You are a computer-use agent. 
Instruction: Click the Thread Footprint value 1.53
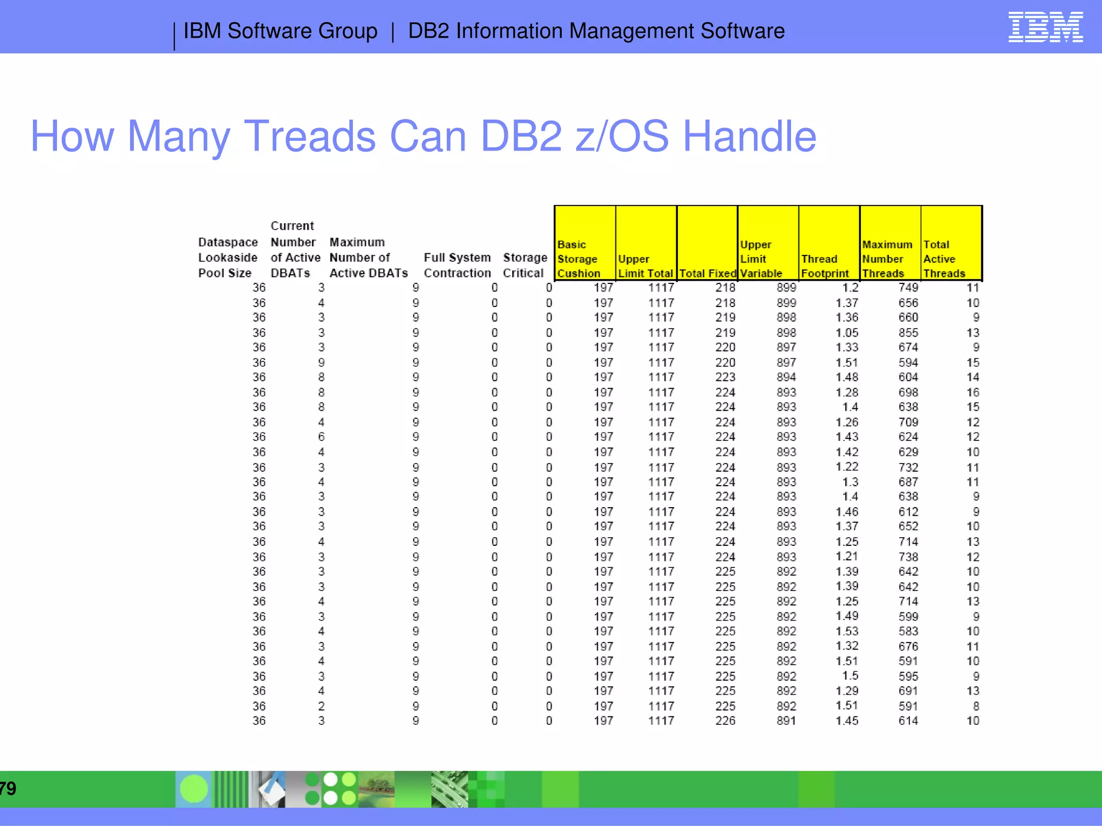click(x=847, y=631)
